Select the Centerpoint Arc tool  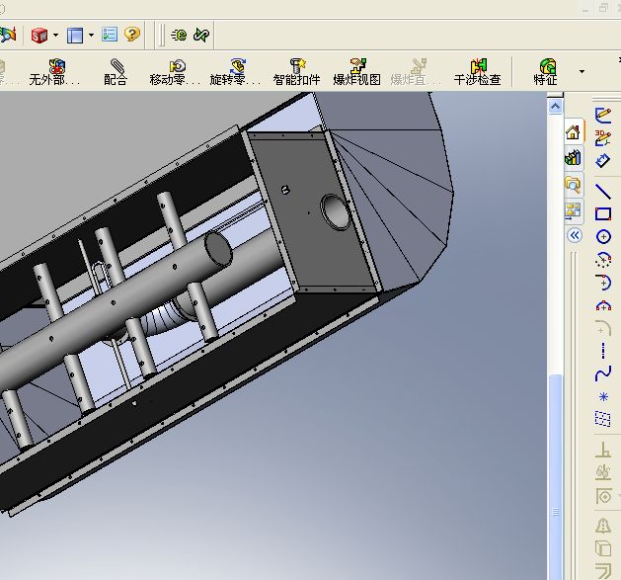tap(603, 260)
